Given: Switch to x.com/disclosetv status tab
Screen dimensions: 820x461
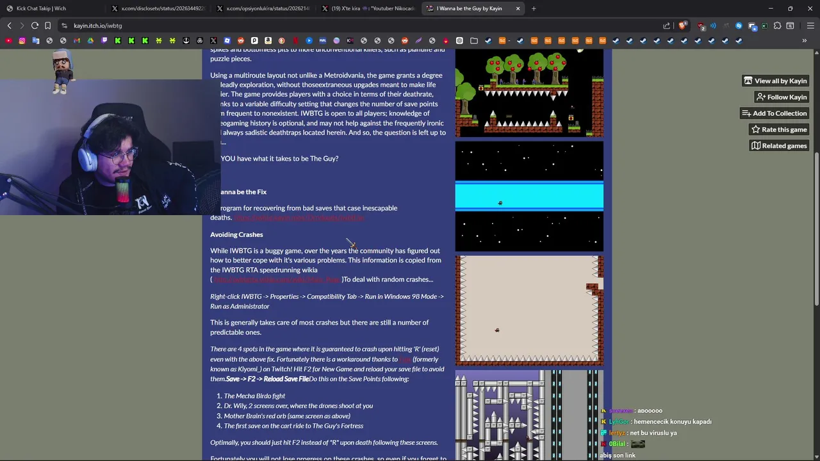Looking at the screenshot, I should click(x=157, y=8).
